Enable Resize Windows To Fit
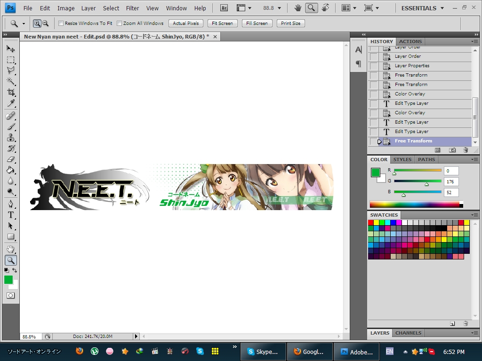The width and height of the screenshot is (482, 361). click(x=61, y=24)
